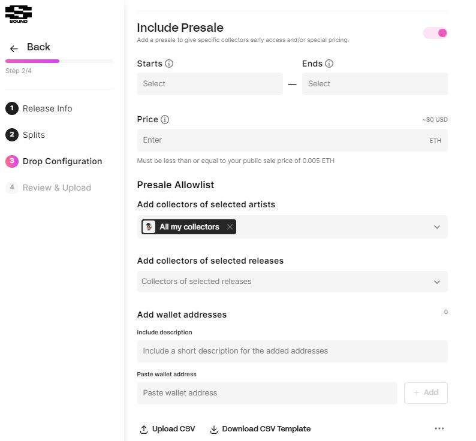Open the Starts info tooltip icon
Viewport: 476px width, 441px height.
click(169, 64)
